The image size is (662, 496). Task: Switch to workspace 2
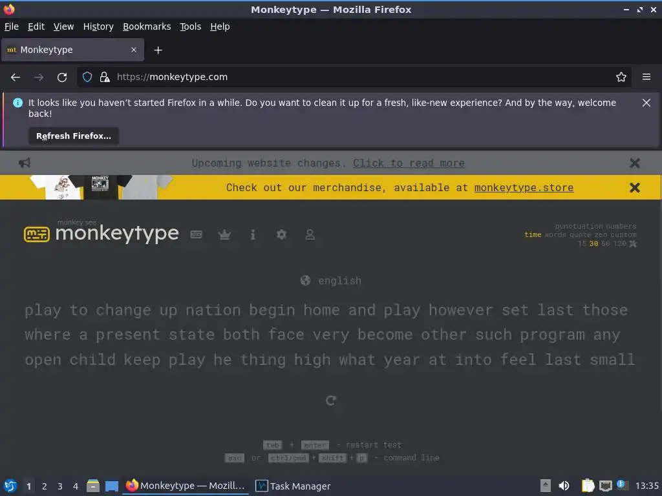click(x=45, y=486)
